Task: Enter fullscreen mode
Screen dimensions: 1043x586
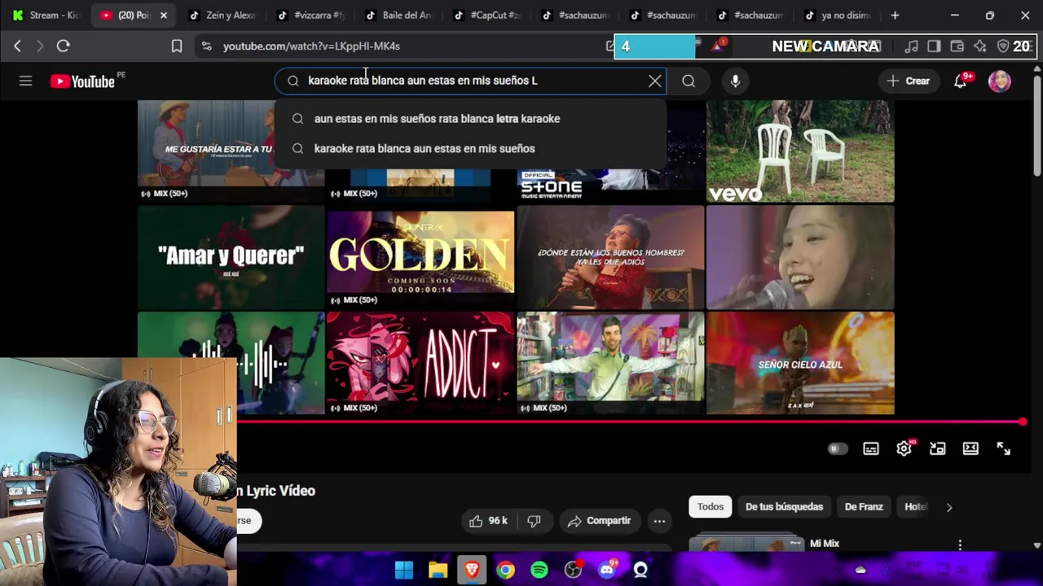Action: click(1004, 448)
